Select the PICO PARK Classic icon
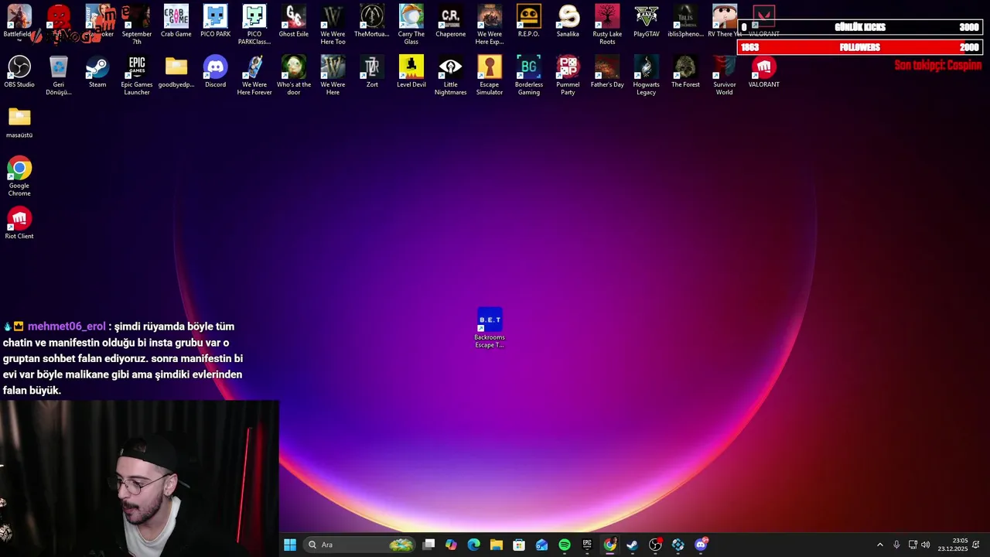Viewport: 990px width, 557px height. tap(254, 24)
